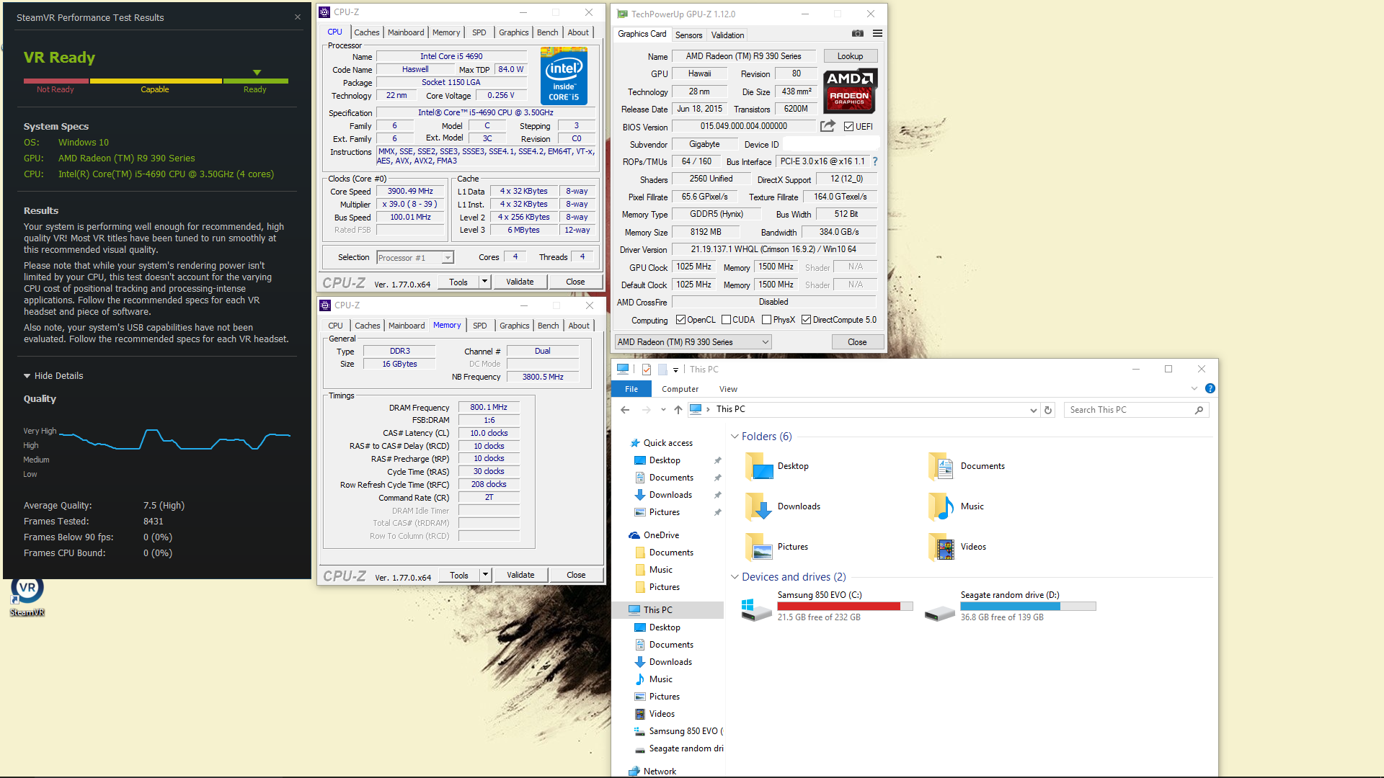The height and width of the screenshot is (778, 1384).
Task: Open the GPU selector dropdown in GPU-Z
Action: click(693, 342)
